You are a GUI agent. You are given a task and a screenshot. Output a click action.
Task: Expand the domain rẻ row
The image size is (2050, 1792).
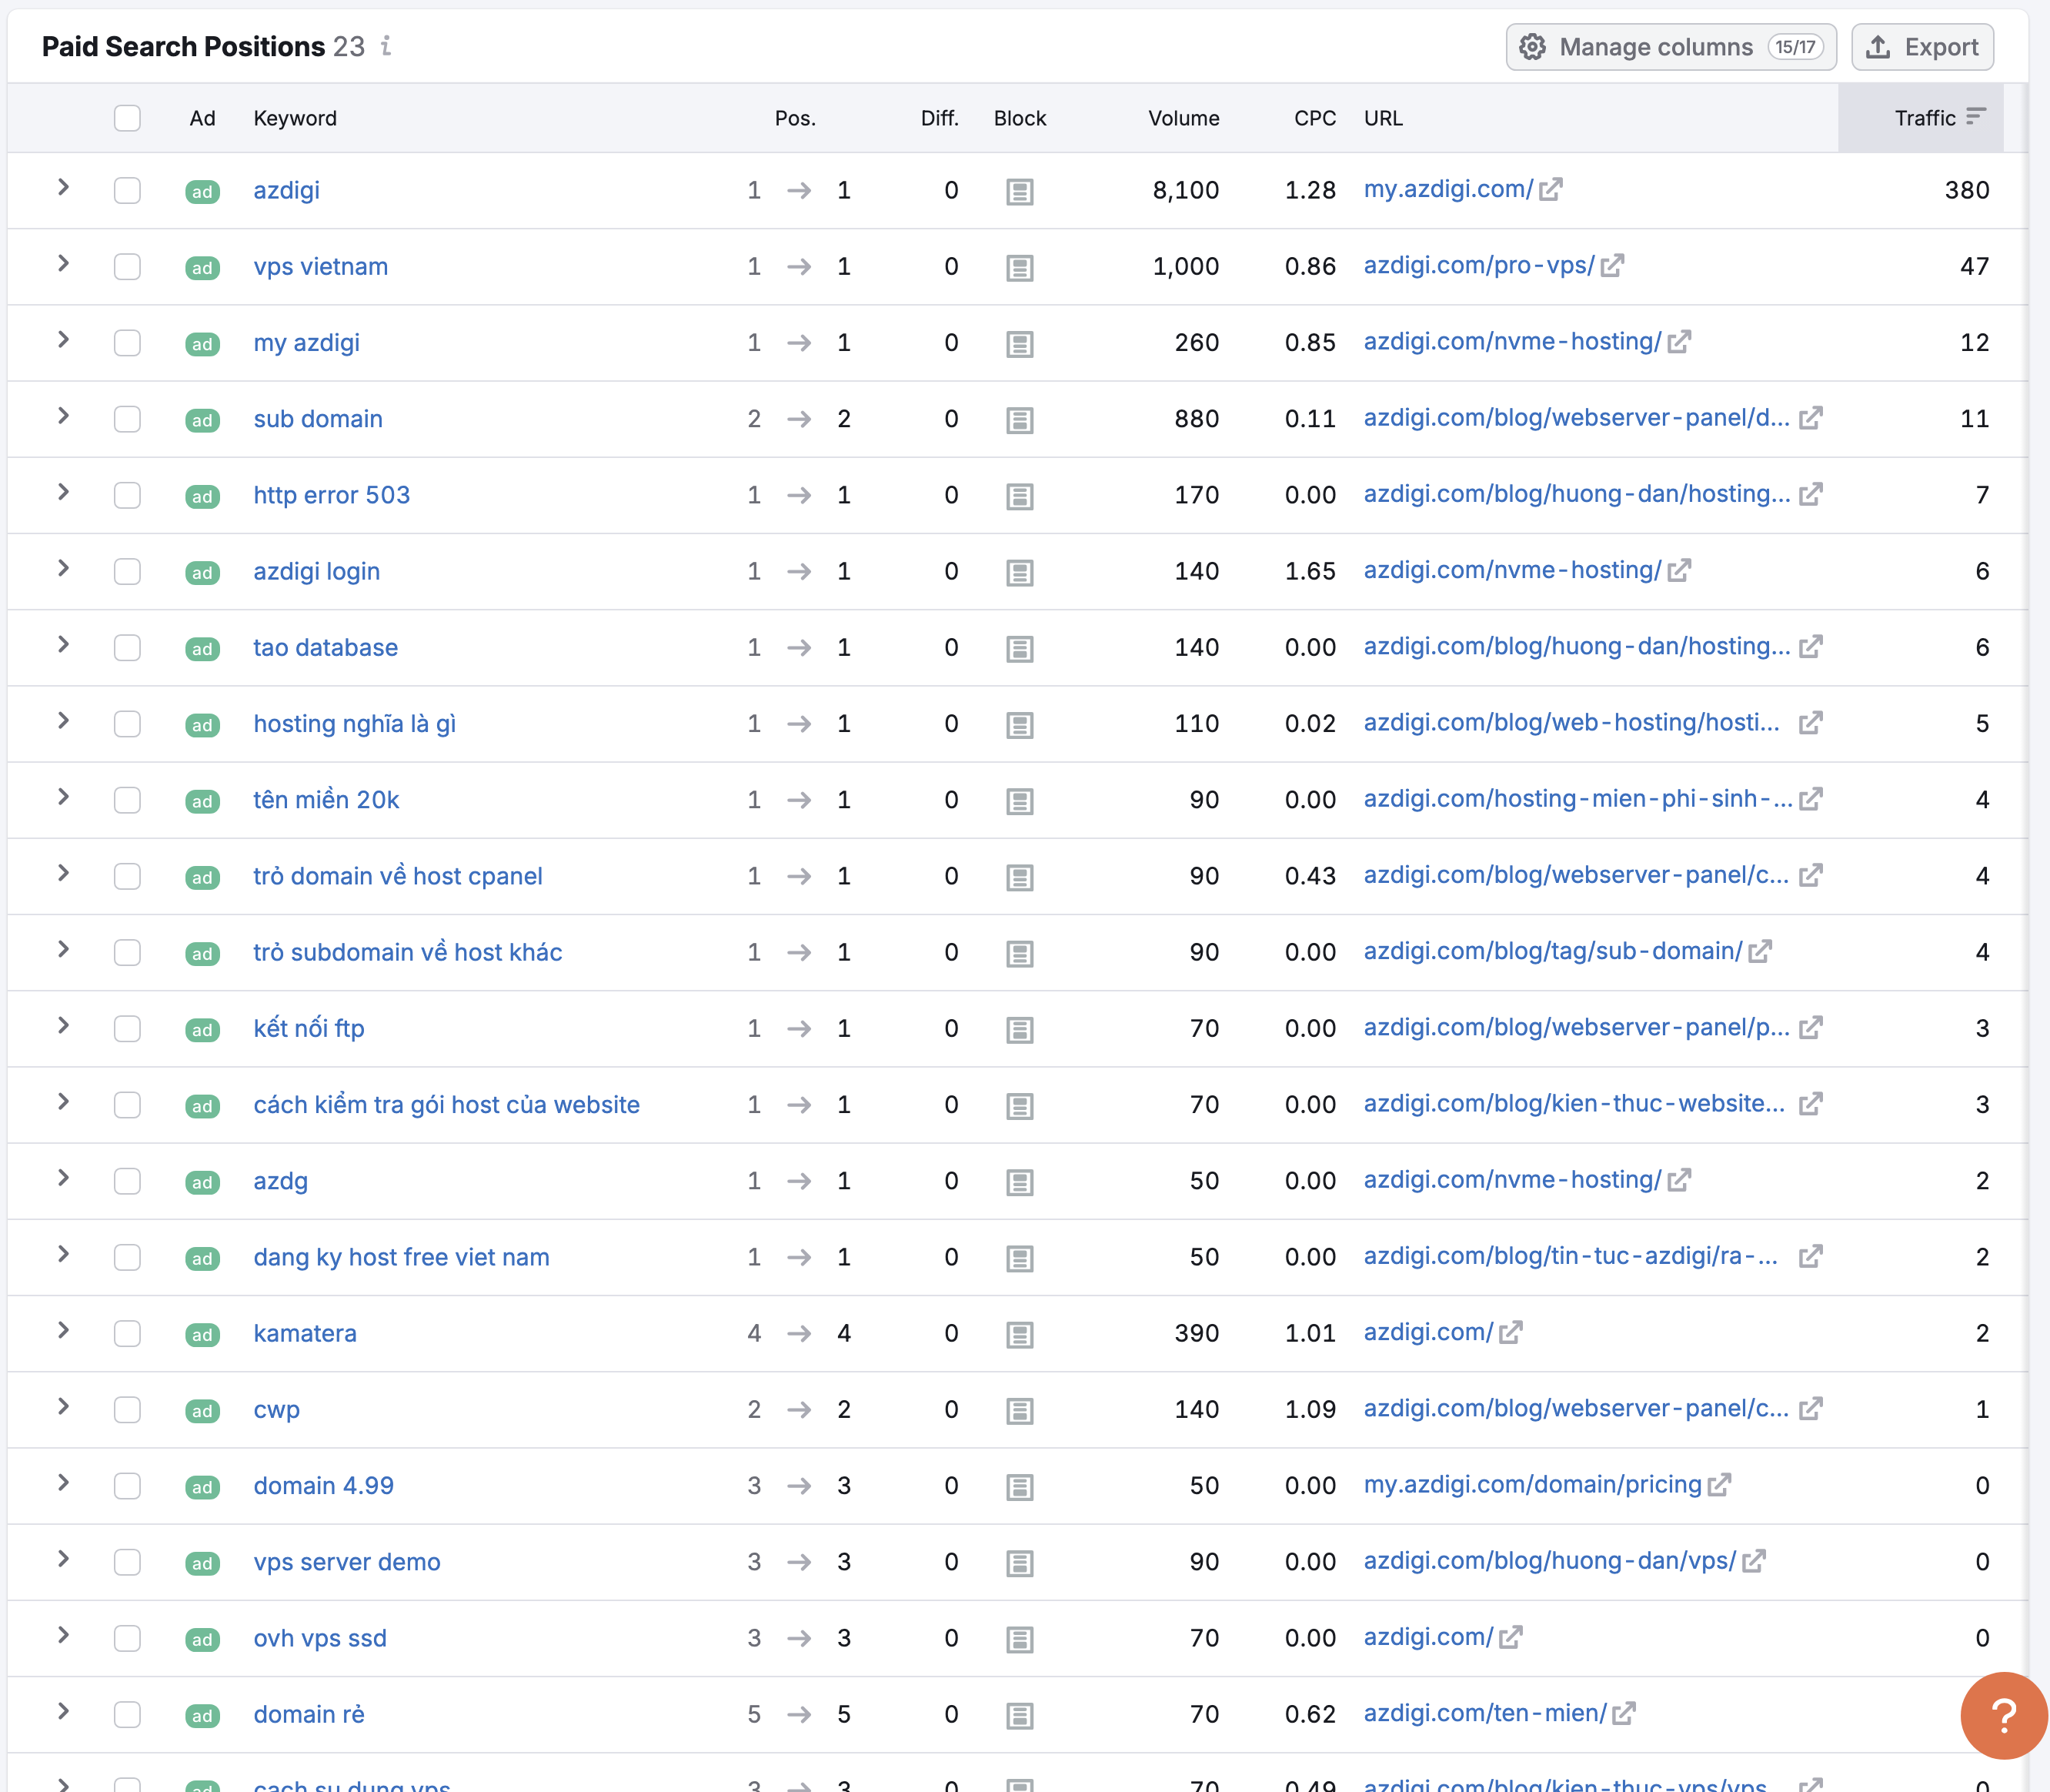pos(63,1711)
